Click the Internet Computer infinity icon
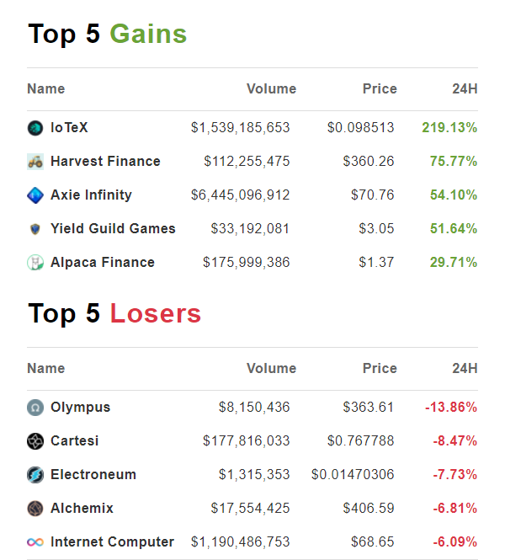The image size is (505, 560). [x=35, y=542]
